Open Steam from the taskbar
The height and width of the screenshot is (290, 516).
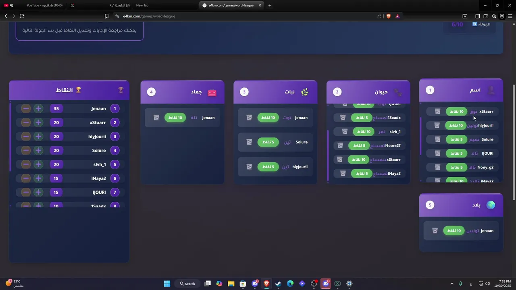pyautogui.click(x=278, y=284)
